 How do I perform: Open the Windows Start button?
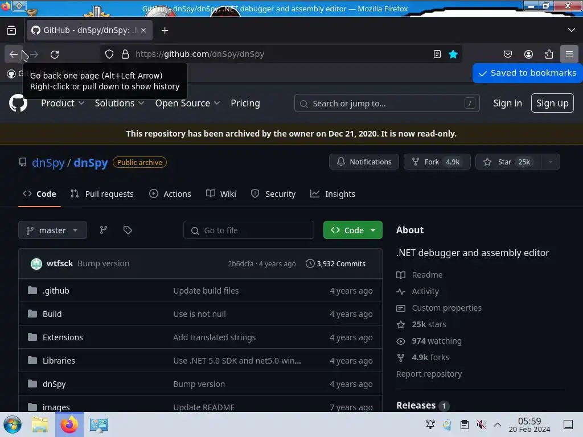(13, 424)
